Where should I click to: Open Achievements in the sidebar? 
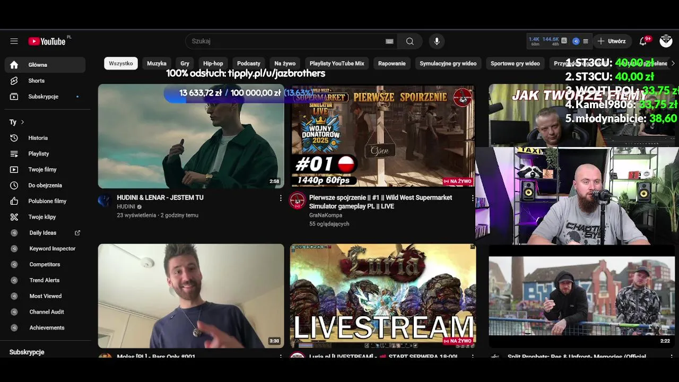(45, 328)
